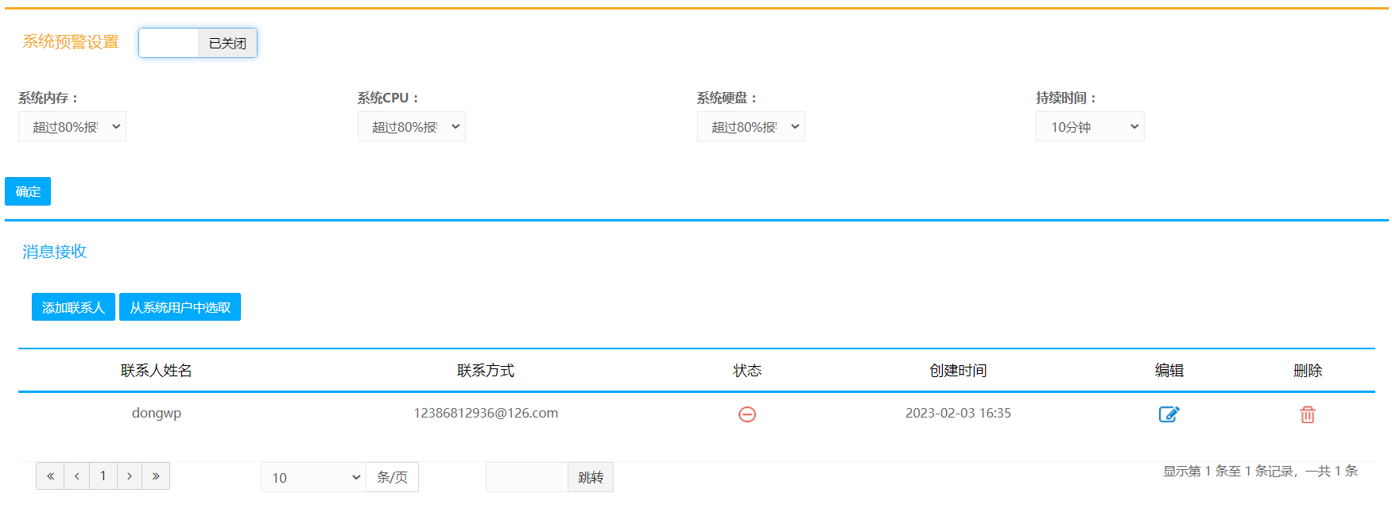Click the page number input field
This screenshot has width=1392, height=516.
527,478
